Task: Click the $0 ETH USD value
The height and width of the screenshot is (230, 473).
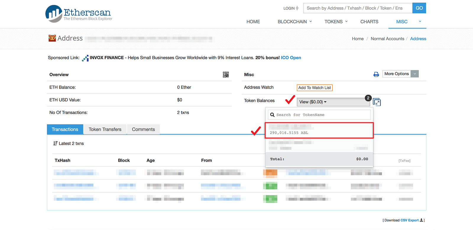Action: (x=179, y=100)
